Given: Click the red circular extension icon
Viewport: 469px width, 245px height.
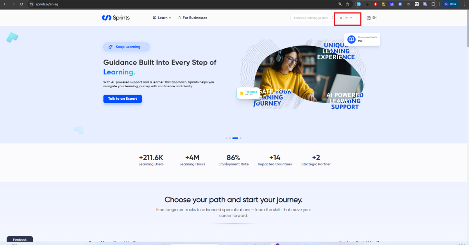Looking at the screenshot, I should tap(376, 4).
